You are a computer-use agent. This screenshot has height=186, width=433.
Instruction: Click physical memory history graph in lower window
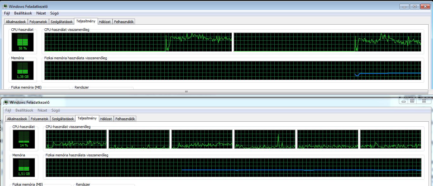tap(234, 167)
